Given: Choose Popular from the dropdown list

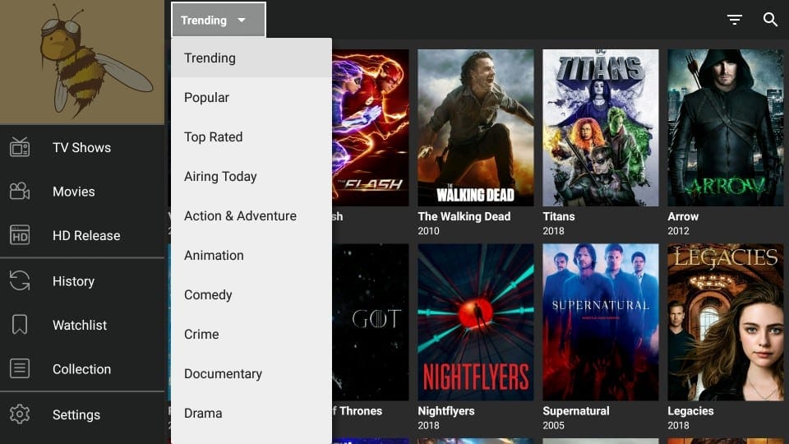Looking at the screenshot, I should coord(251,97).
